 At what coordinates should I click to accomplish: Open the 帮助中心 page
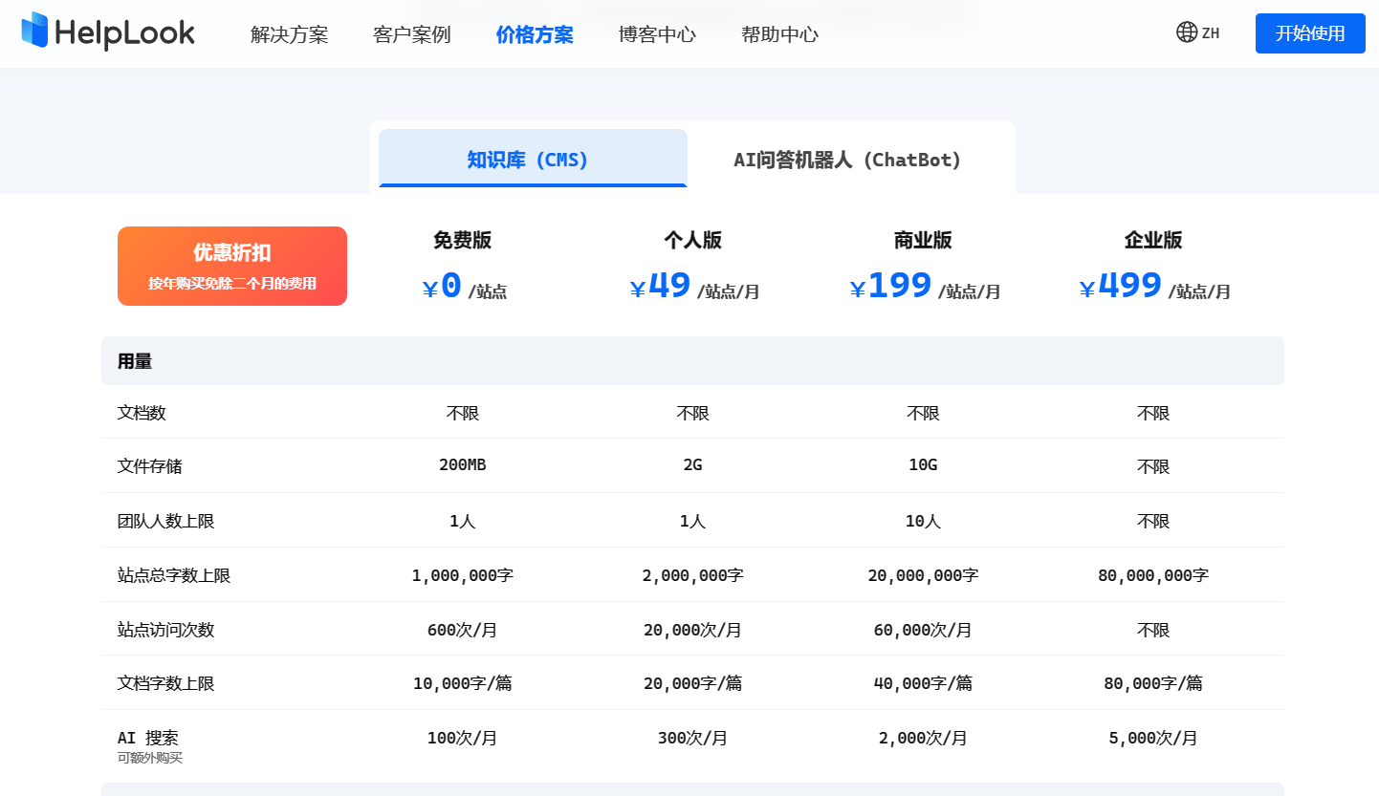point(779,34)
